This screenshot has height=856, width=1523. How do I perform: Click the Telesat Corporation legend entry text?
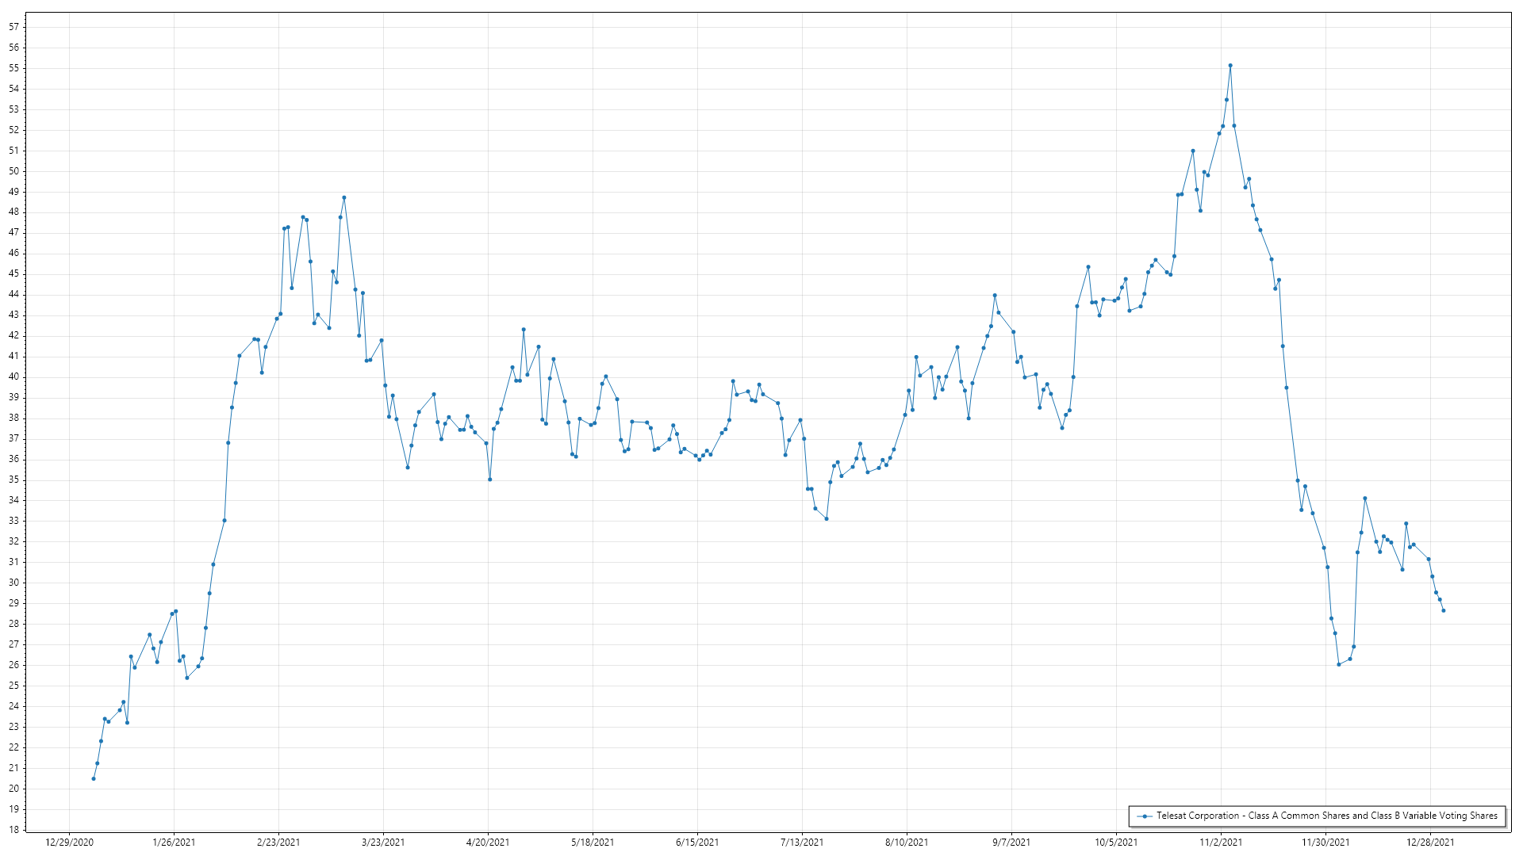point(1326,816)
